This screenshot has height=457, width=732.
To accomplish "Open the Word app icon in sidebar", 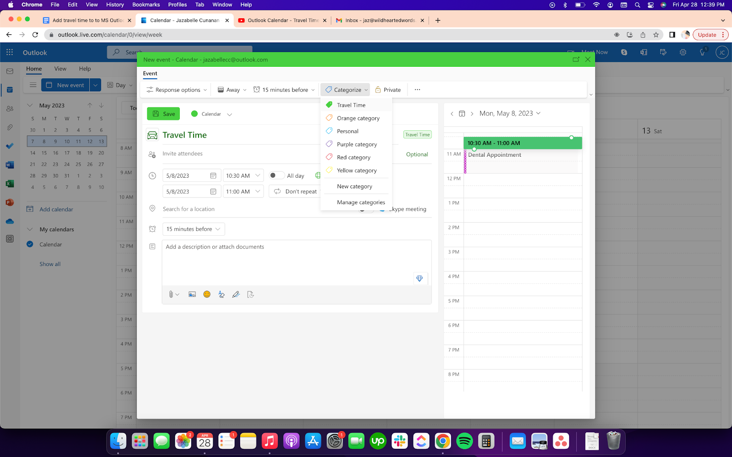I will point(10,165).
